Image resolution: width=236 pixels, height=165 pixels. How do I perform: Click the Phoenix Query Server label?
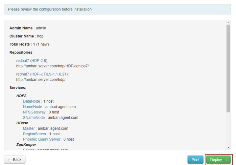pyautogui.click(x=42, y=139)
